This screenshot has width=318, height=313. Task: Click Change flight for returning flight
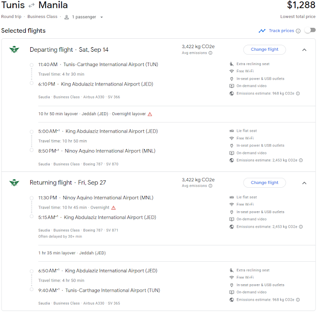264,183
